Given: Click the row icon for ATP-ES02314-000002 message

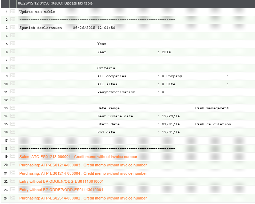Looking at the screenshot, I should tap(13, 198).
